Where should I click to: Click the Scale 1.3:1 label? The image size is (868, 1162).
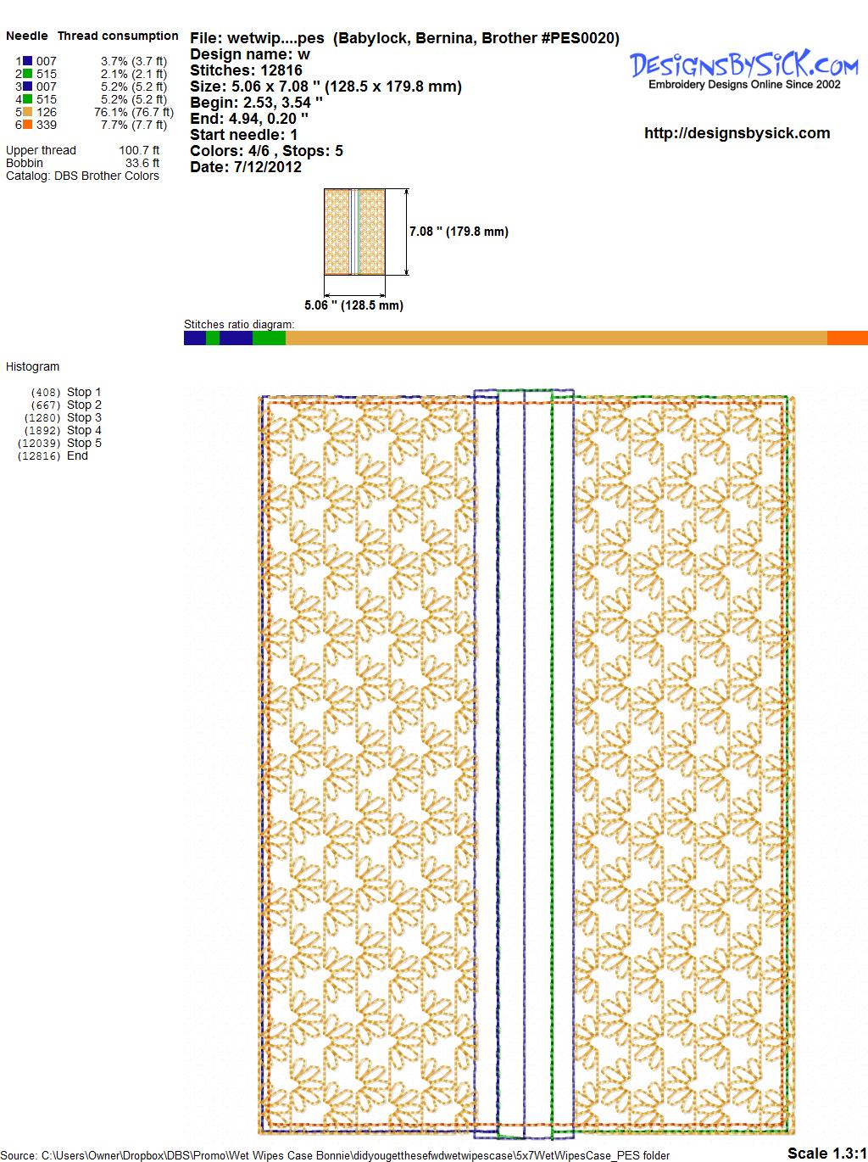[826, 1153]
